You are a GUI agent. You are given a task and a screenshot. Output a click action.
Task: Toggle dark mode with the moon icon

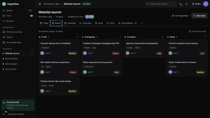tap(180, 4)
